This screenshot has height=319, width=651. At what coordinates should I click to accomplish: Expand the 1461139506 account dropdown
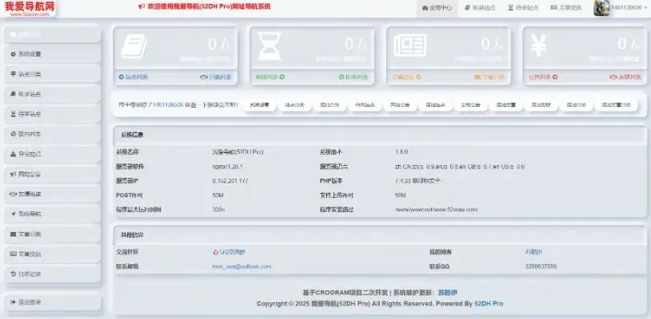pyautogui.click(x=628, y=8)
